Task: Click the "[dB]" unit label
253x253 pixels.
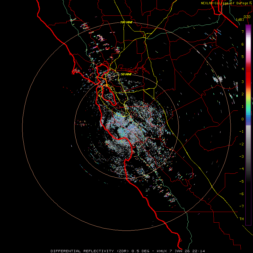Action: 240,19
